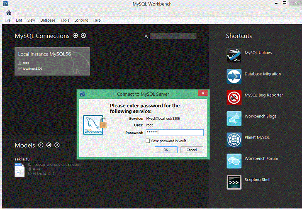This screenshot has width=302, height=209.
Task: Open the sakila_full model file icon
Action: click(x=19, y=170)
